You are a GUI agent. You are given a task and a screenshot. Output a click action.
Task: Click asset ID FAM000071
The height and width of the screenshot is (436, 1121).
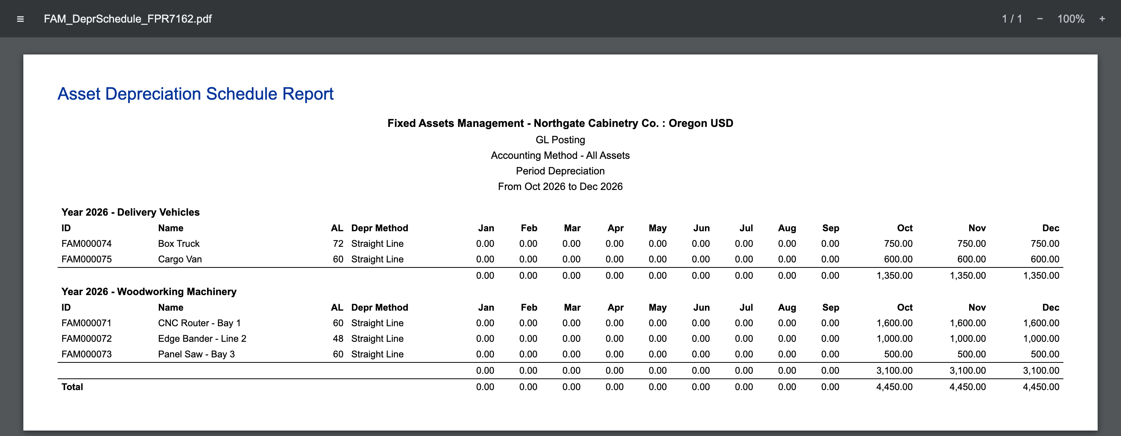[86, 323]
